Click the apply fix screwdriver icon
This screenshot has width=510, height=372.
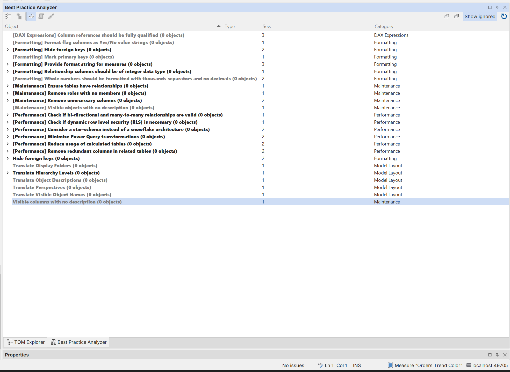tap(51, 16)
